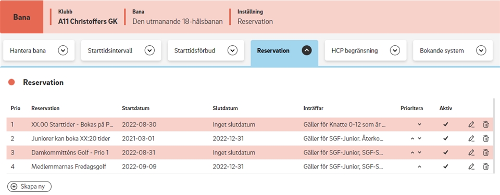The width and height of the screenshot is (500, 195).
Task: Collapse the active Reservation tab
Action: tap(307, 50)
